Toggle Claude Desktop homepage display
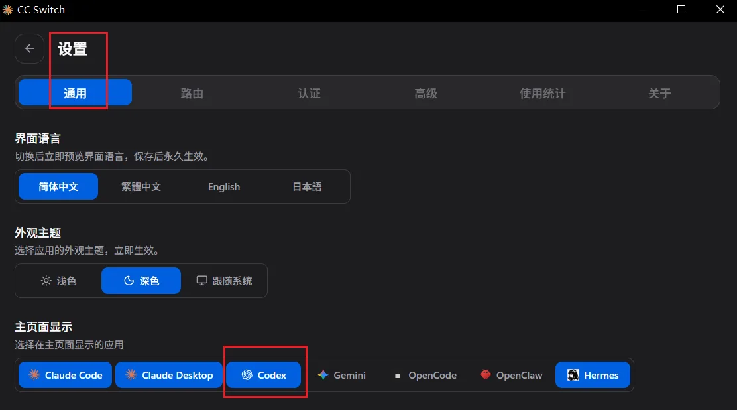Viewport: 737px width, 410px height. [x=169, y=375]
